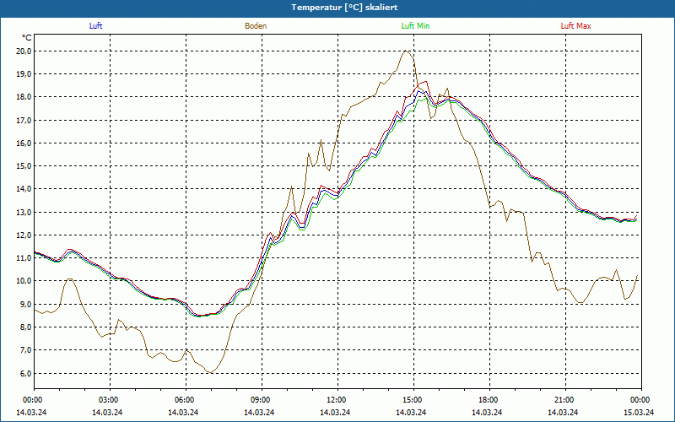Click the '15:00' time axis label
The image size is (675, 422).
412,400
